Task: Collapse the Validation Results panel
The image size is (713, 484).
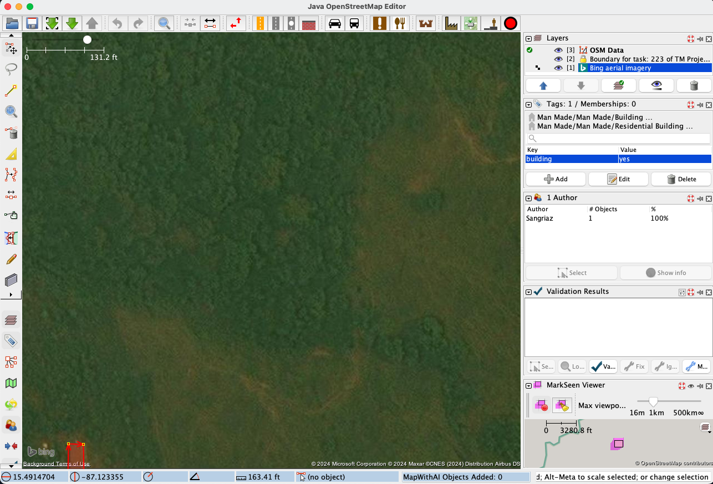Action: 529,292
